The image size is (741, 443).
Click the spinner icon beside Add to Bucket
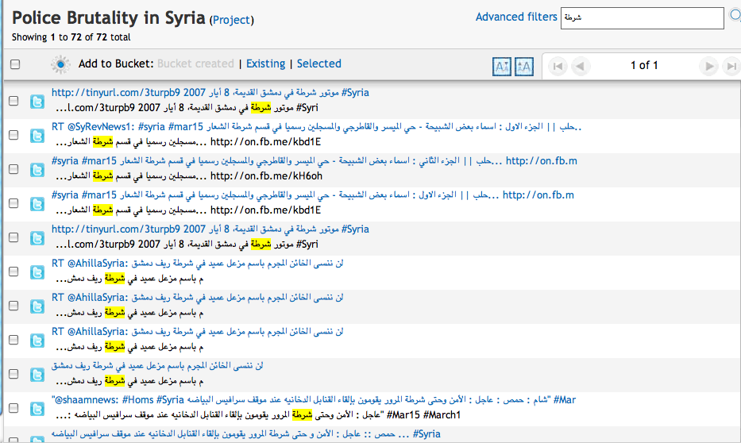pos(60,64)
